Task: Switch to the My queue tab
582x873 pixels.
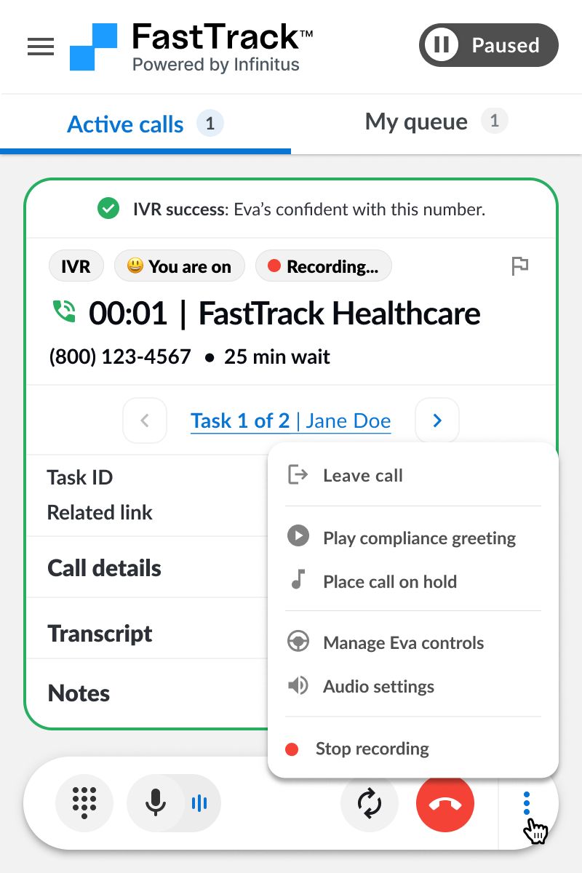Action: coord(436,121)
